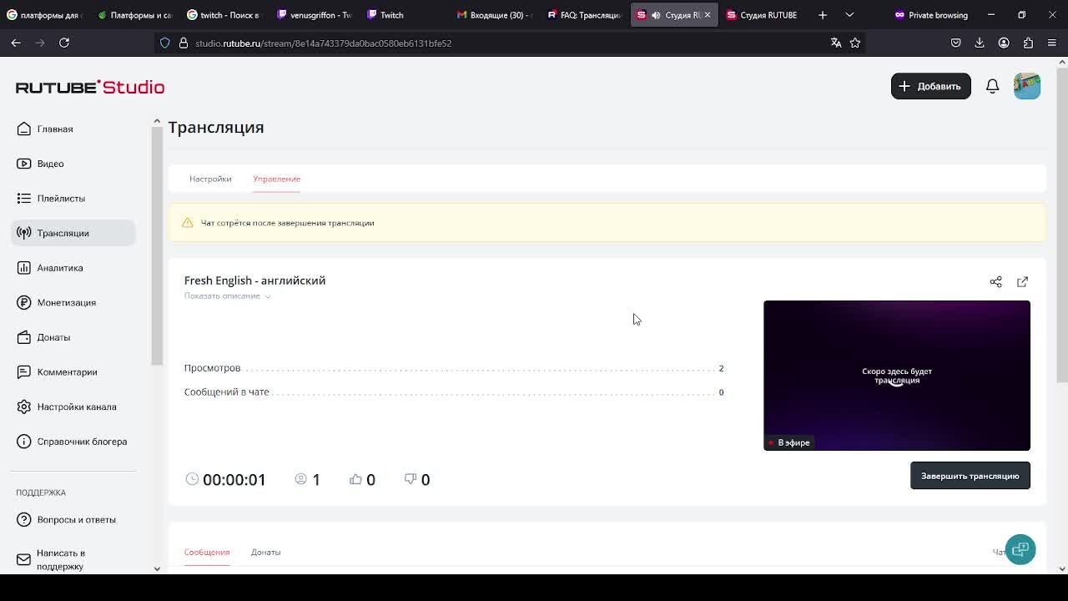Click the site security lock icon
This screenshot has height=601, width=1068.
pyautogui.click(x=184, y=43)
